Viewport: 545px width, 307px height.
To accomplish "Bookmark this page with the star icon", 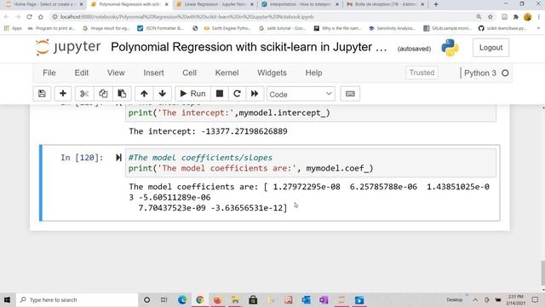I will (490, 17).
